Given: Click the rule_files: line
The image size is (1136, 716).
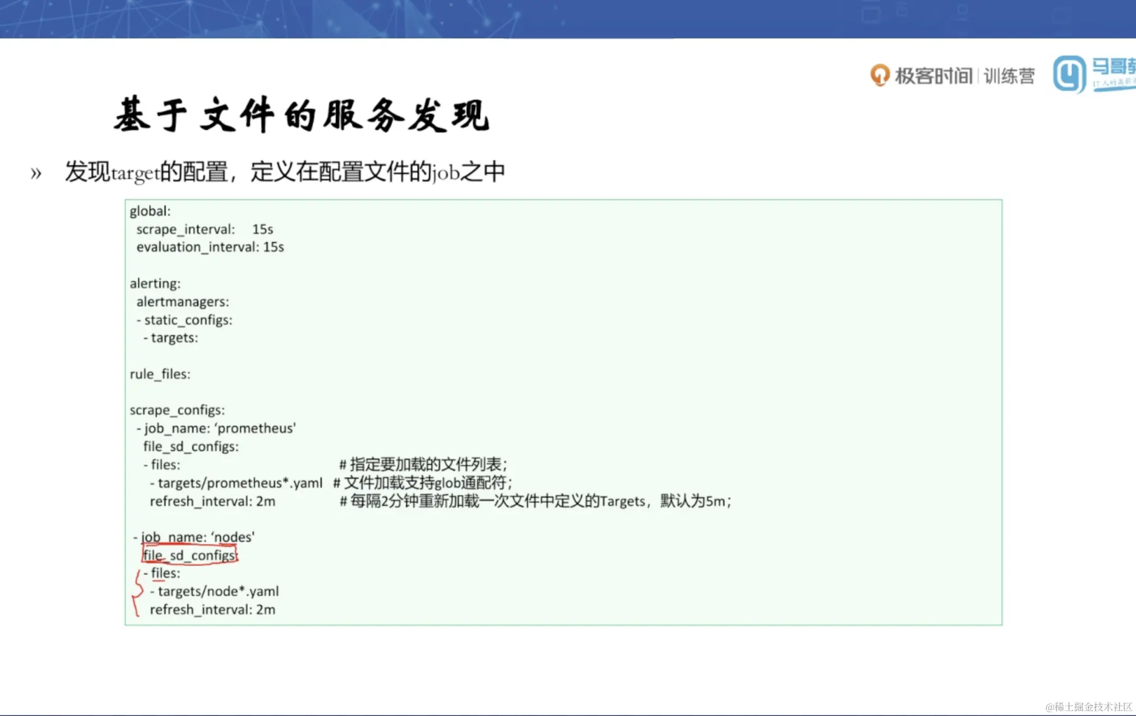Looking at the screenshot, I should 160,374.
